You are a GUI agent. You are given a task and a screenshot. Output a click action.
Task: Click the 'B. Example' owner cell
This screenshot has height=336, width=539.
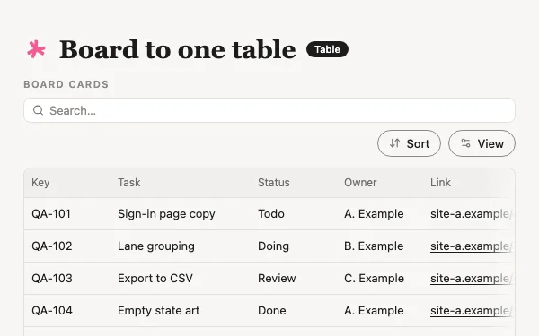(374, 246)
